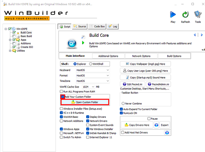Screen dimensions: 205x152
Task: Click the gear icon beside Create ISO
Action: (x=18, y=47)
